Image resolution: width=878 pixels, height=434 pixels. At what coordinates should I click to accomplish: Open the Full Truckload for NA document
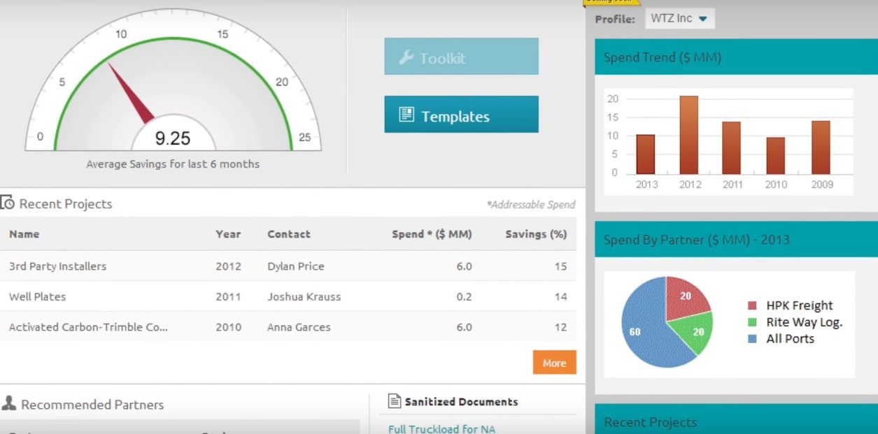pyautogui.click(x=441, y=429)
